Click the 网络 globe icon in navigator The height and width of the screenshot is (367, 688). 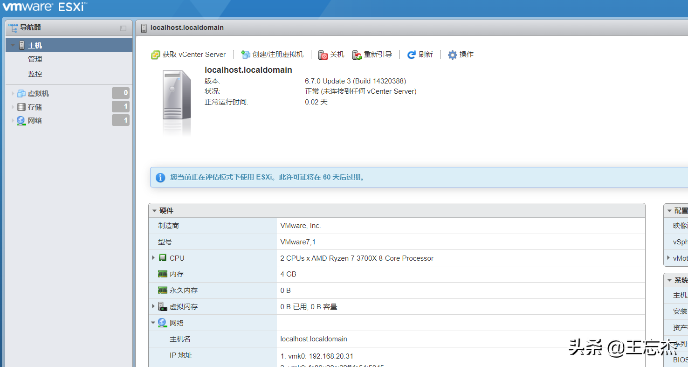21,120
